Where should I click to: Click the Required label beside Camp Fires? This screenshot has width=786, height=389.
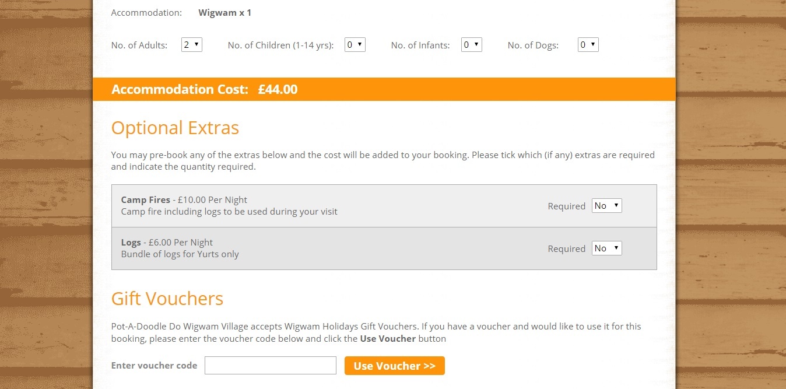point(567,206)
